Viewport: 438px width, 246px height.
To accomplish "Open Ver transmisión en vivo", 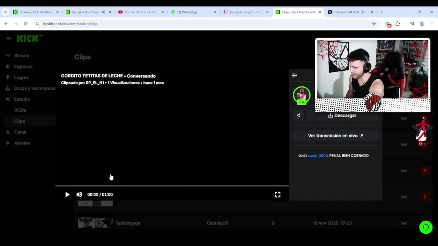I will pyautogui.click(x=335, y=136).
